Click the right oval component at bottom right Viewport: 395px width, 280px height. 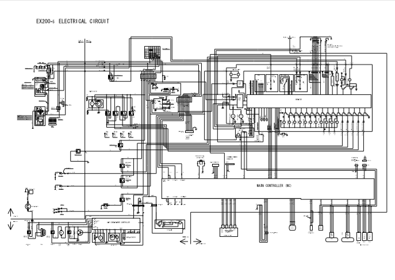tap(347, 237)
